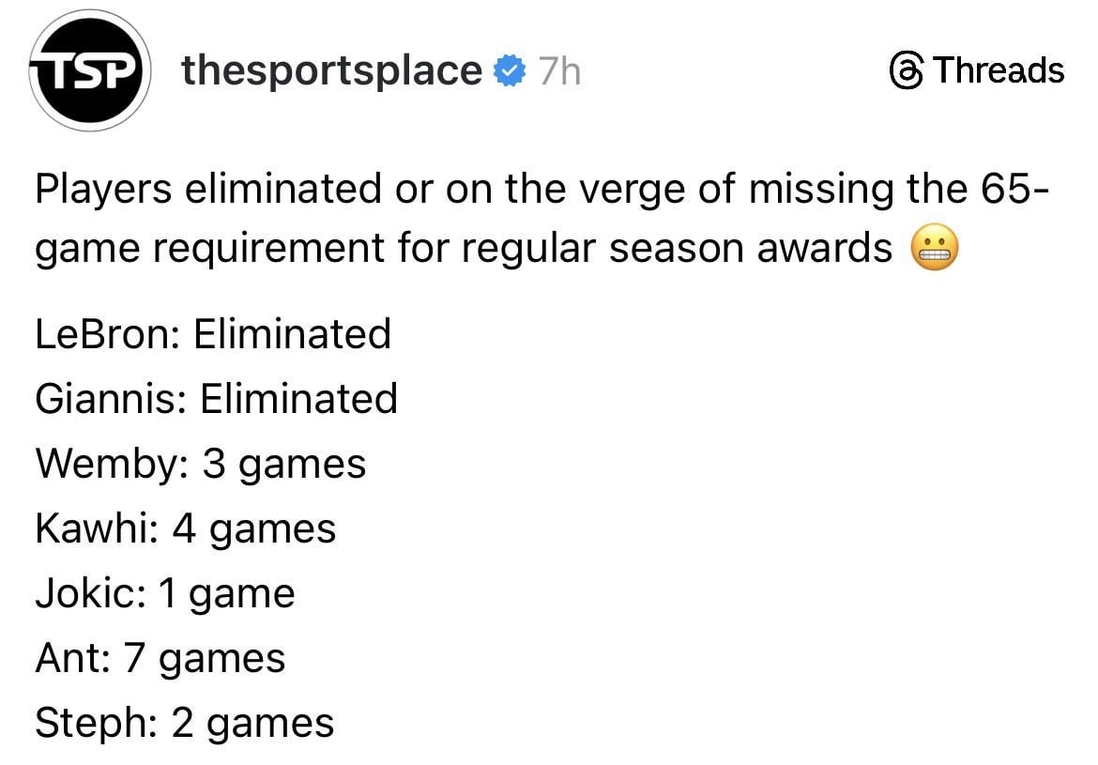Select the Ant: 7 games line
This screenshot has height=765, width=1098.
160,658
